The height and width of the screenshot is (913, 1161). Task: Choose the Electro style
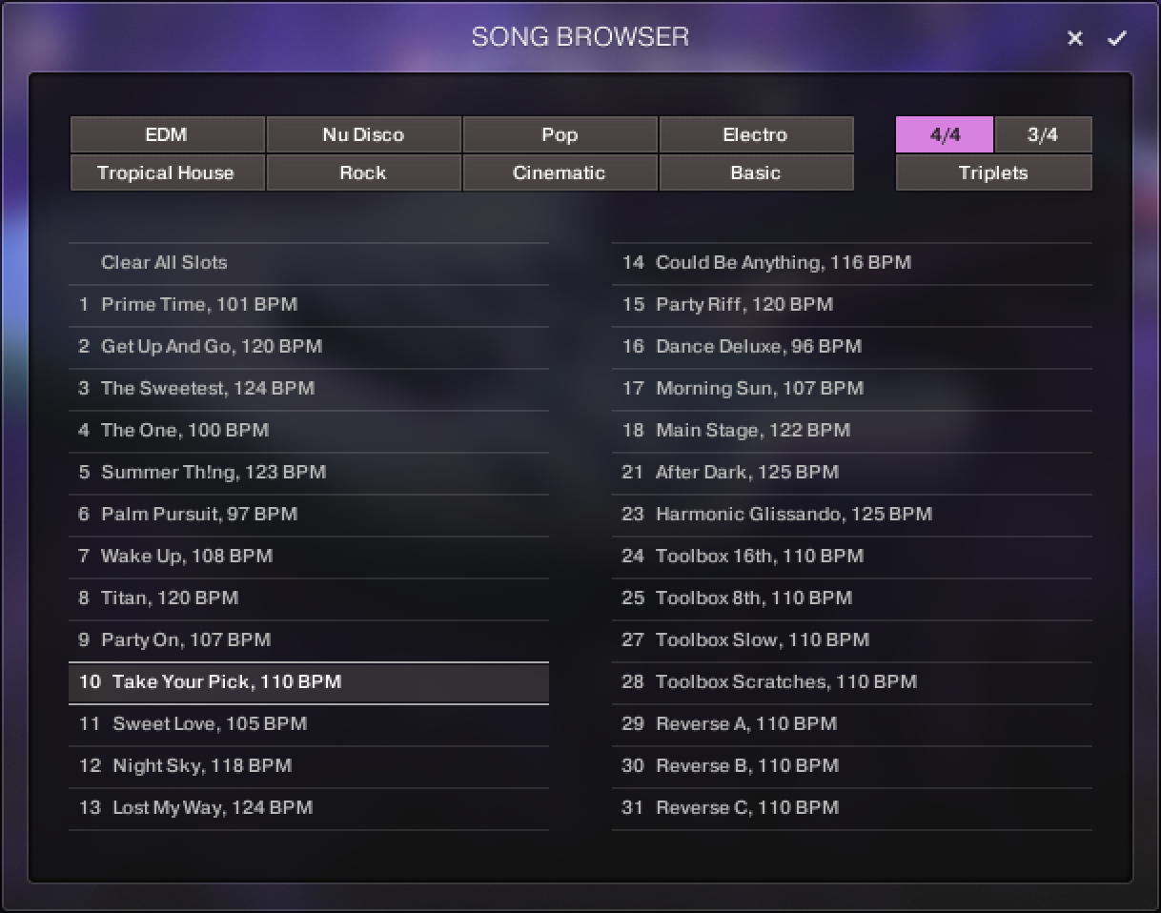756,134
